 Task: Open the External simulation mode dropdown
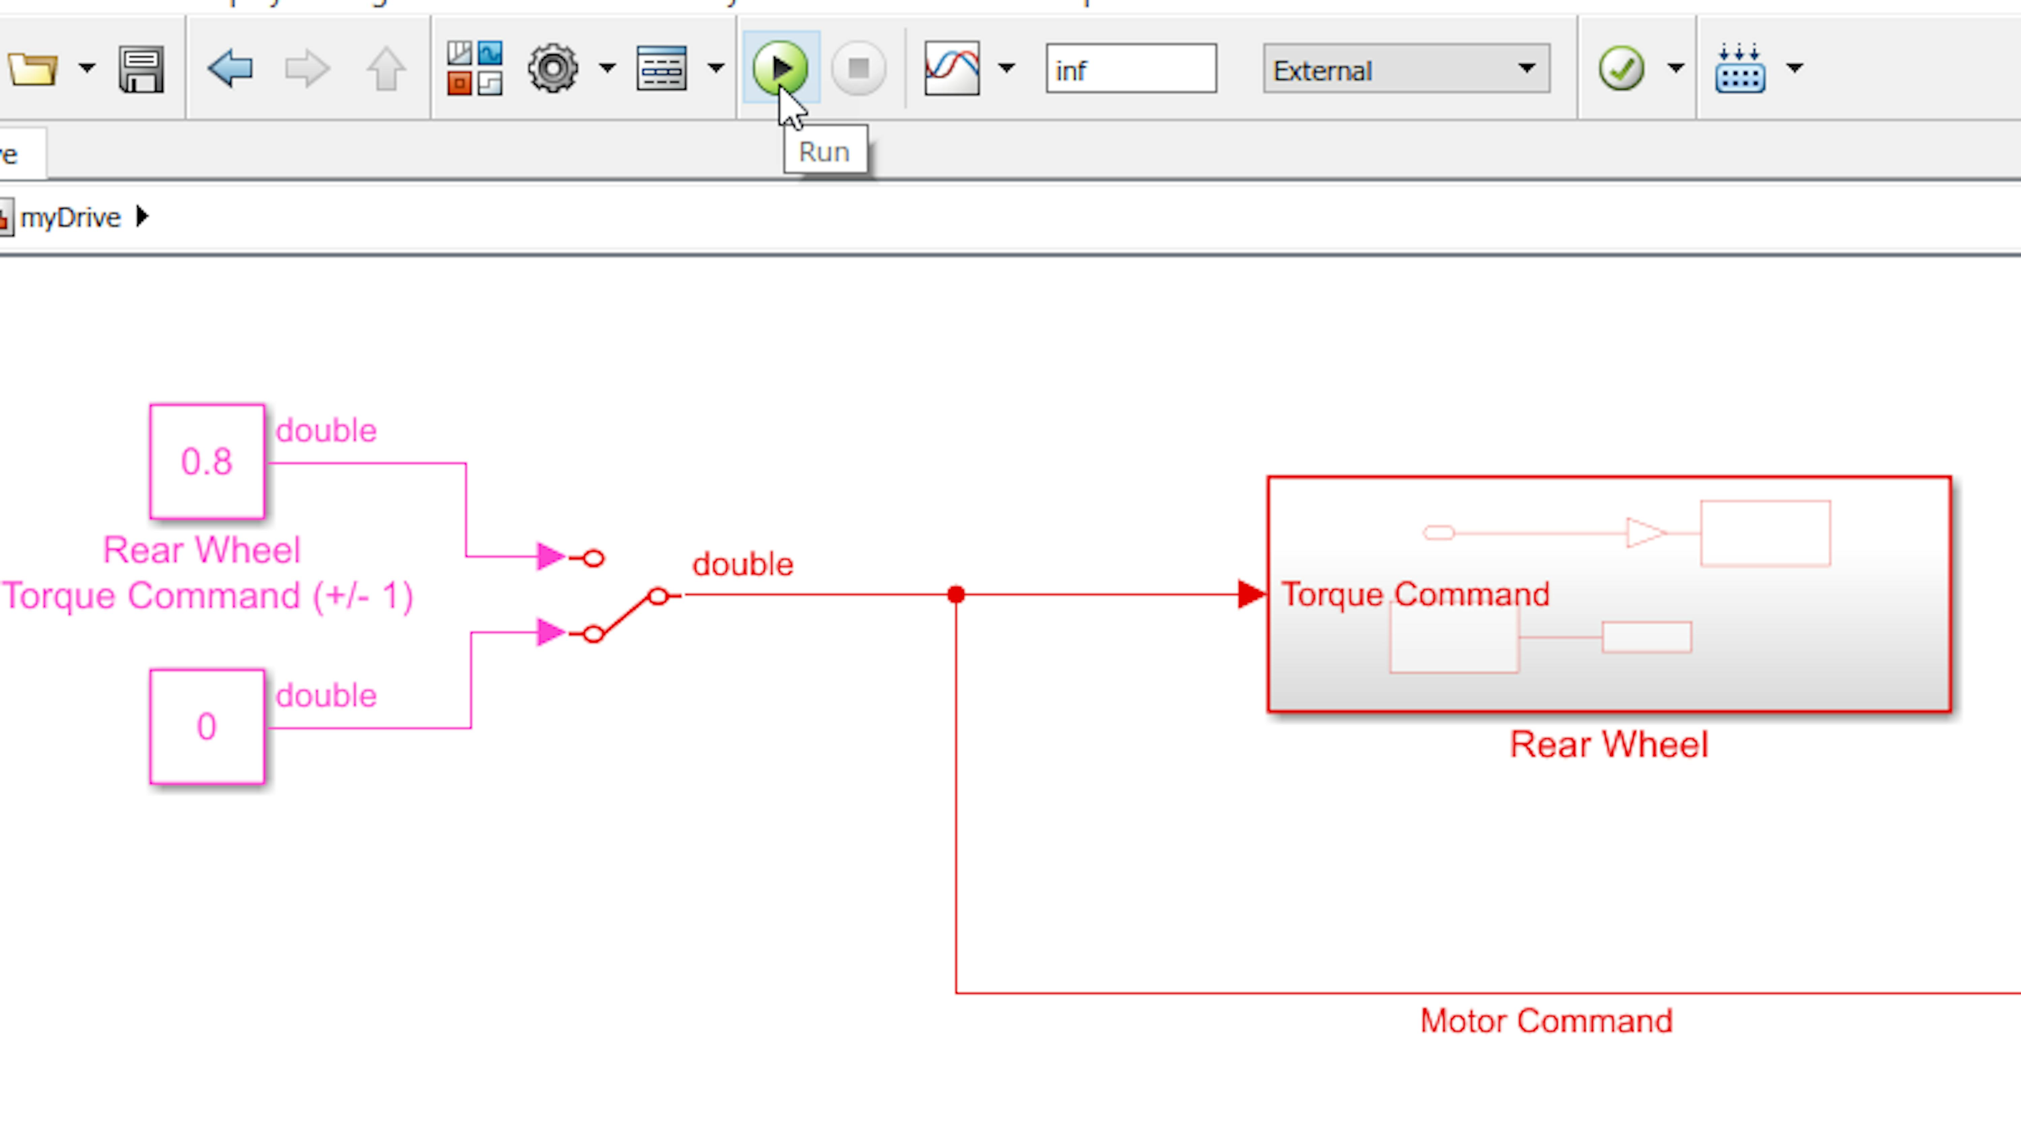[1406, 69]
